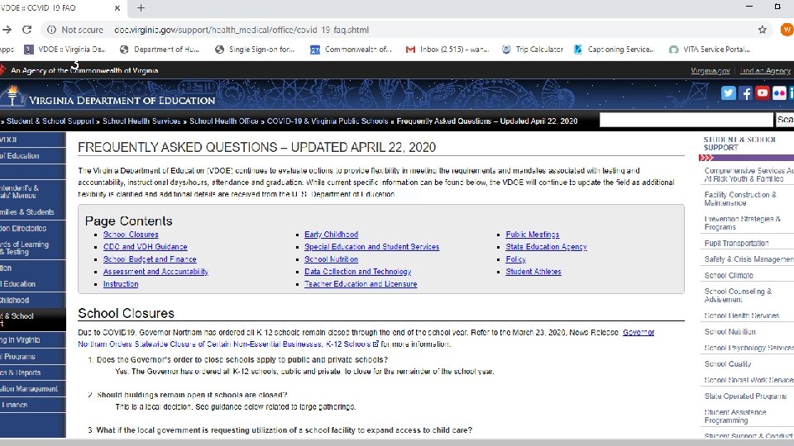Open VDOE Twitter page icon
Screen dimensions: 794x446
pos(728,93)
